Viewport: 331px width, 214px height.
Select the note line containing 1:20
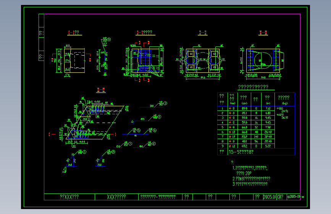244,173
